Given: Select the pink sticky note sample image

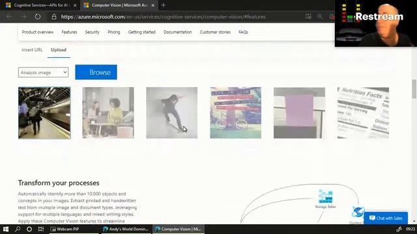Looking at the screenshot, I should click(x=299, y=112).
